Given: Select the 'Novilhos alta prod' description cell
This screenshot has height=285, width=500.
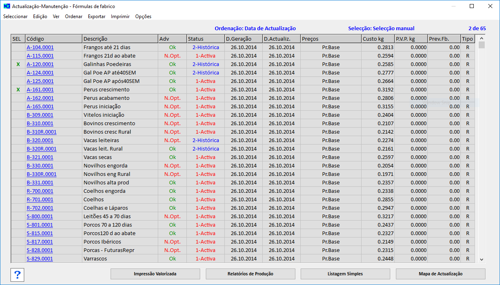Looking at the screenshot, I should click(x=120, y=183).
